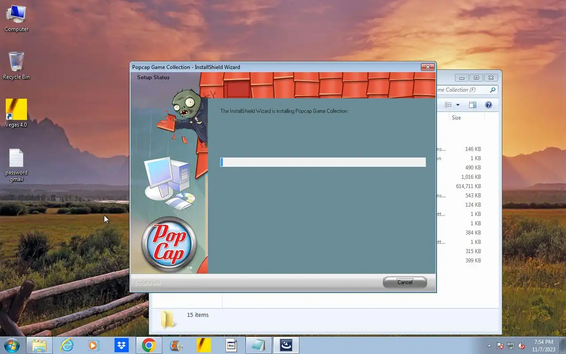Sort files by the Size column
566x354 pixels.
tap(467, 118)
